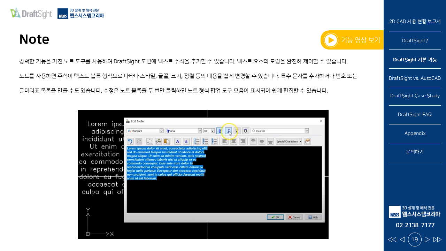This screenshot has height=251, width=446.
Task: Click the Note heading text
Action: pos(34,39)
